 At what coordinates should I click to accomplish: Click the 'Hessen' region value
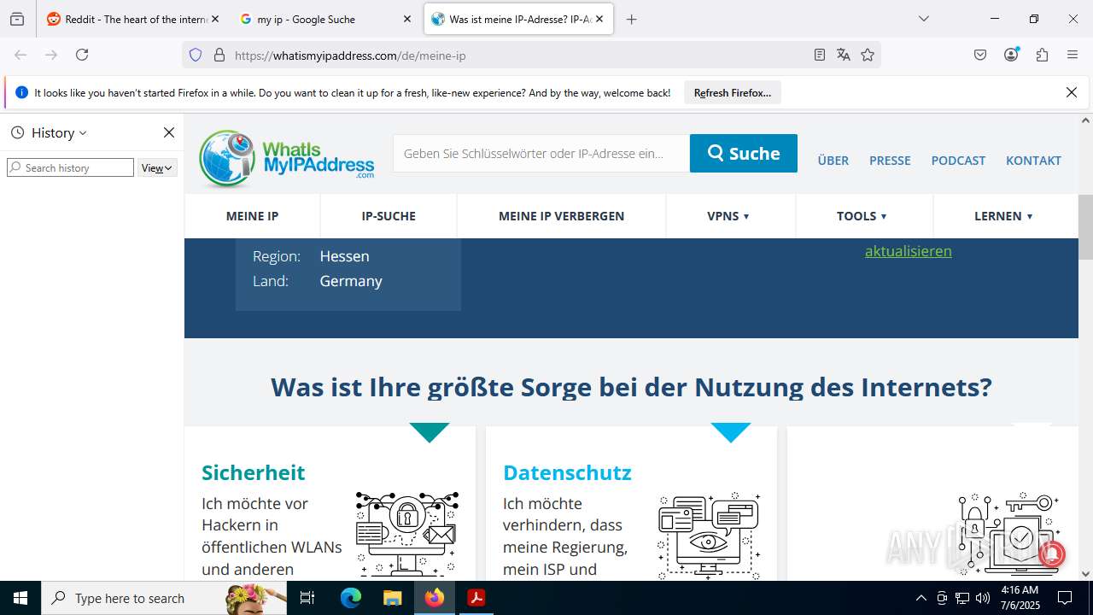[344, 256]
